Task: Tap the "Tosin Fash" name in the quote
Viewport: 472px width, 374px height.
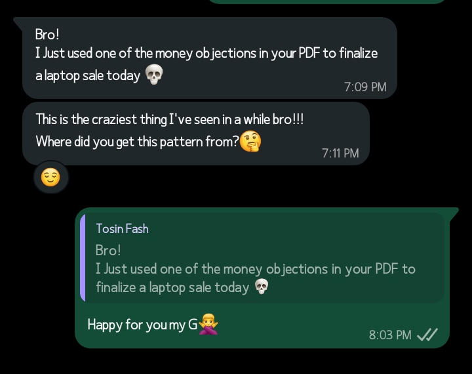Action: [x=122, y=229]
